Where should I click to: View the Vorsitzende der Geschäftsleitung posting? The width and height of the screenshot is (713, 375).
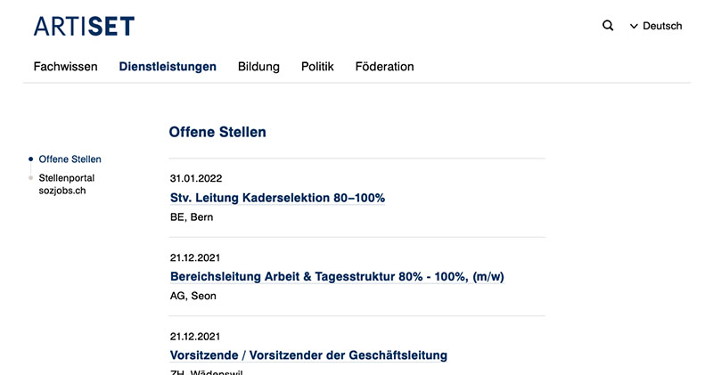tap(308, 355)
